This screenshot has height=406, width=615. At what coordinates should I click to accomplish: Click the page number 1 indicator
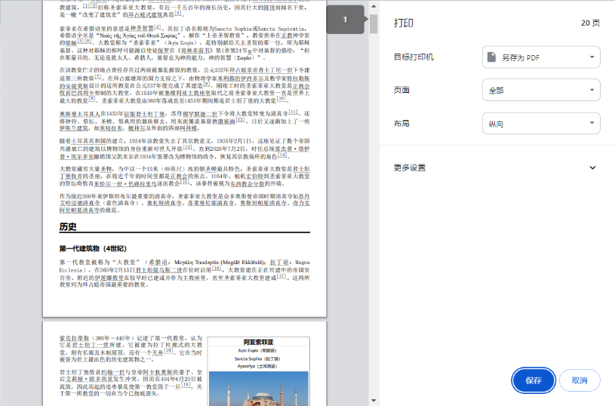click(x=345, y=19)
